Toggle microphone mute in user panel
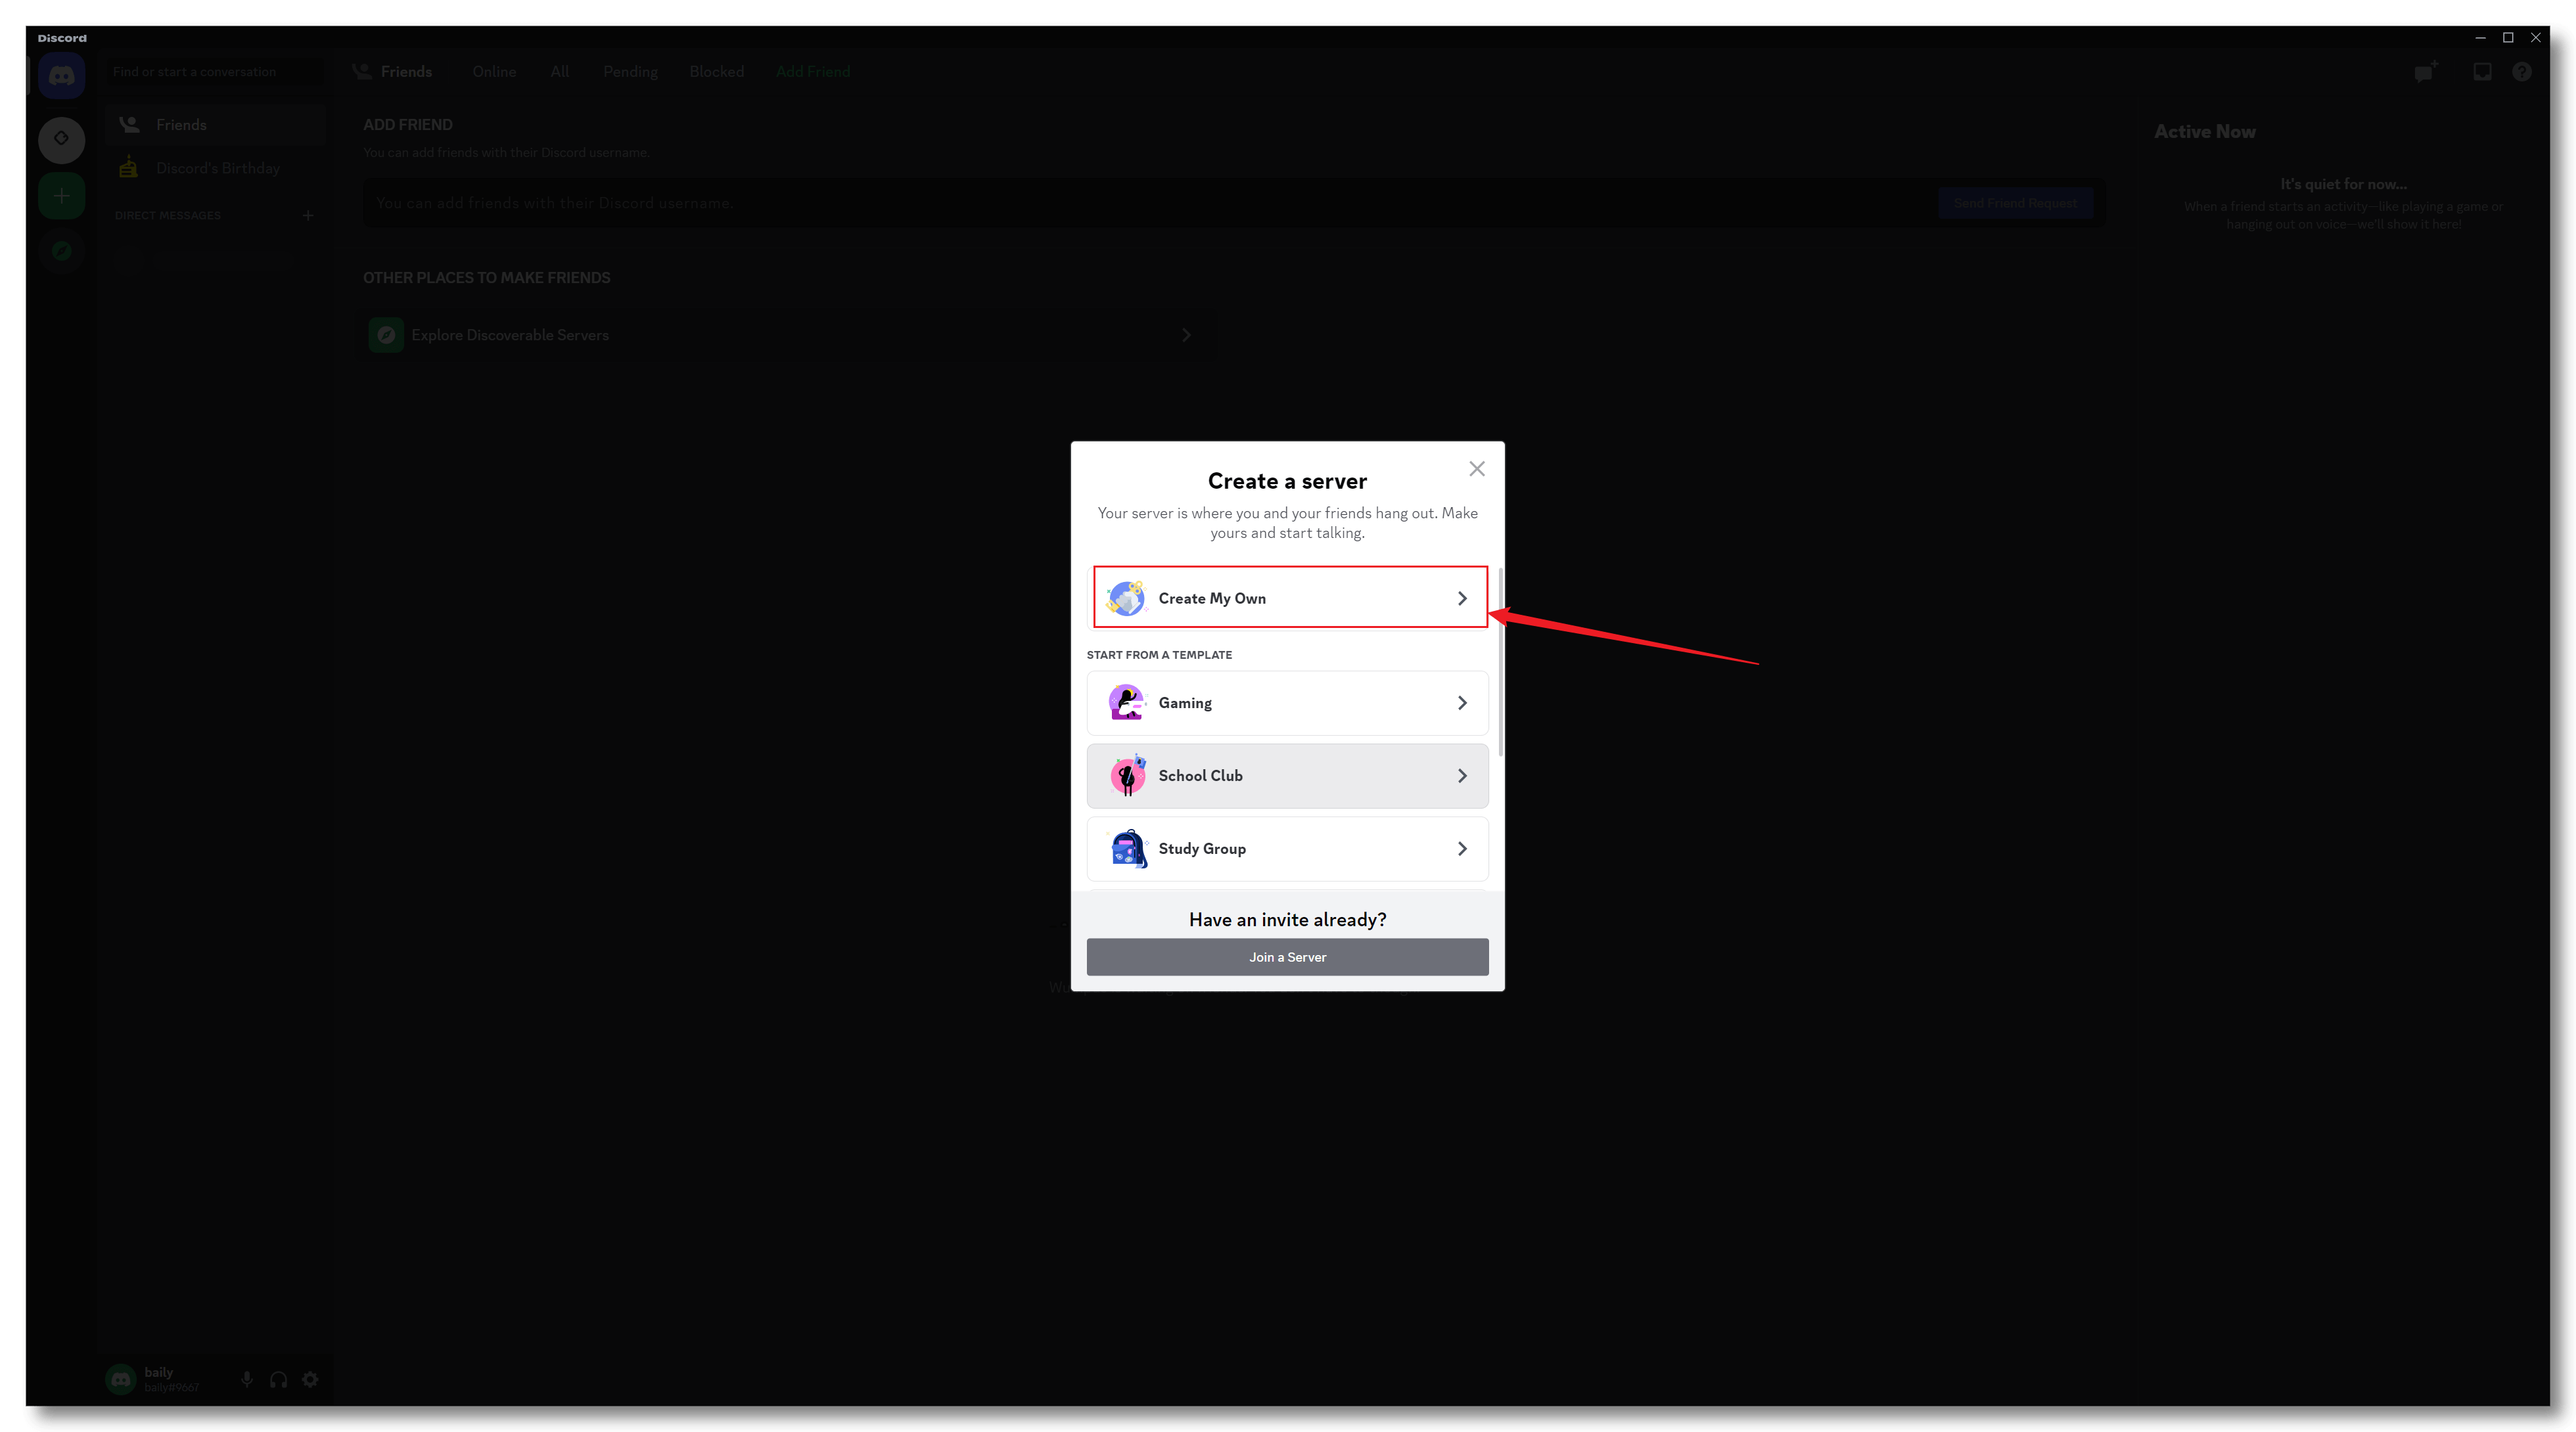 tap(247, 1379)
